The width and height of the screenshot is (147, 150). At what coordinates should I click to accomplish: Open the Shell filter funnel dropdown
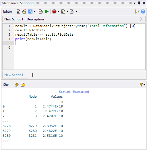coord(142,85)
